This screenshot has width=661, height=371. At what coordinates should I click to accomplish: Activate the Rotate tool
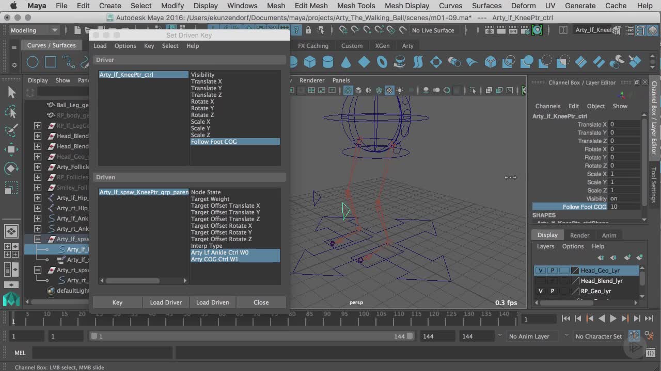11,168
